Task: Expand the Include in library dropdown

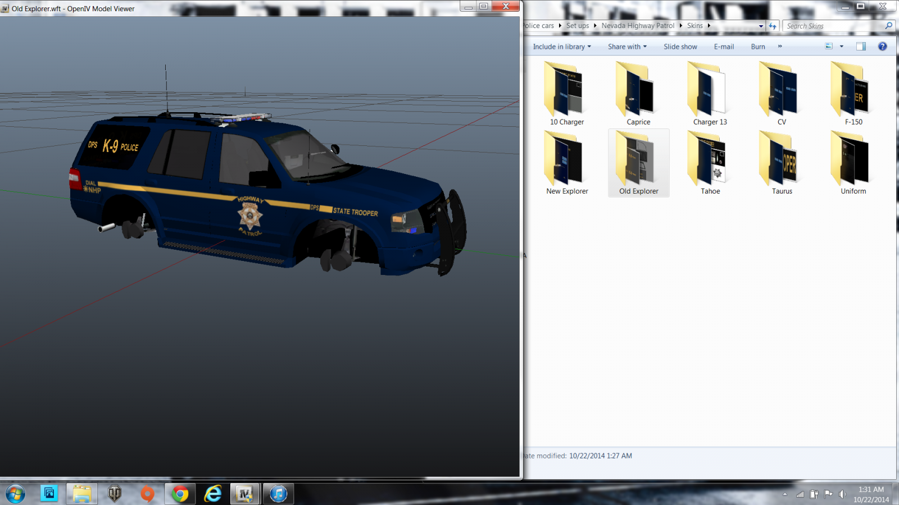Action: tap(561, 47)
